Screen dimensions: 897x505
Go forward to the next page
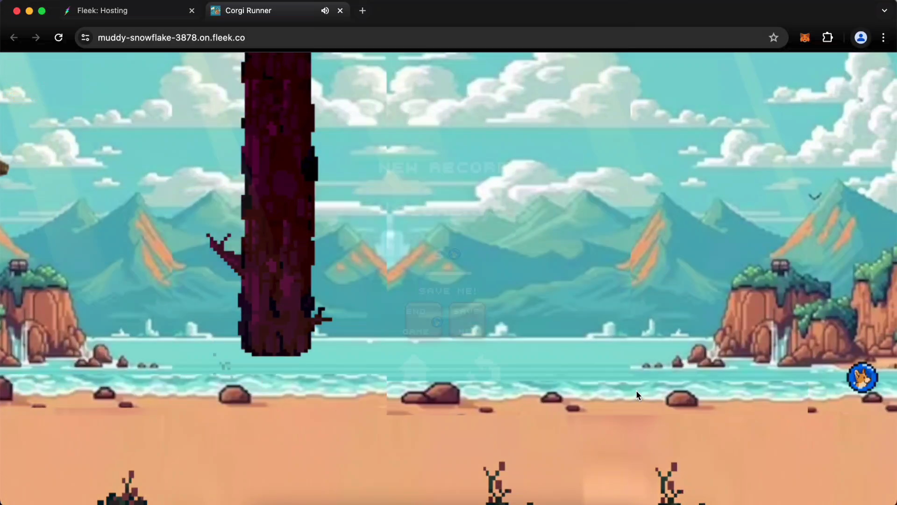tap(36, 37)
